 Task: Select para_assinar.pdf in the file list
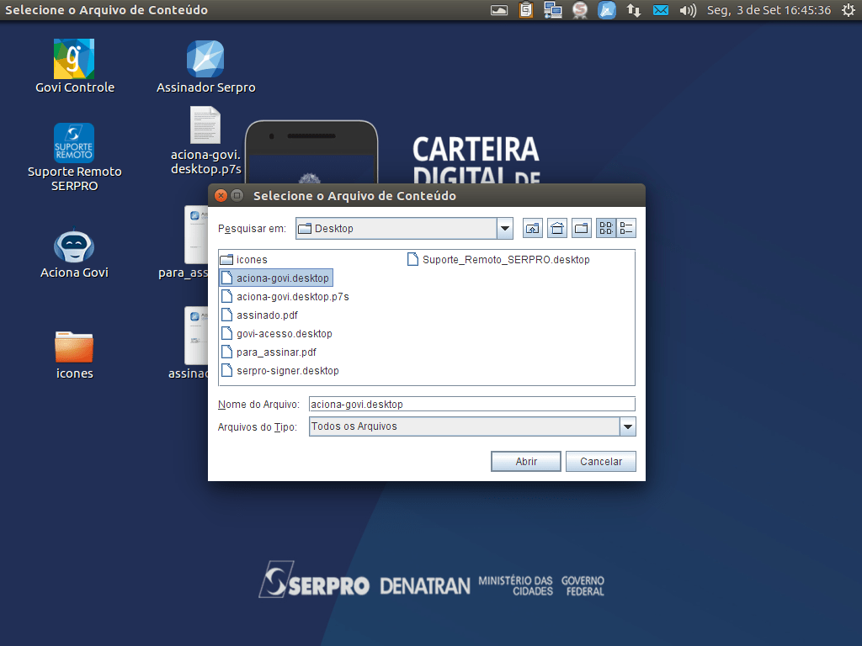coord(269,352)
